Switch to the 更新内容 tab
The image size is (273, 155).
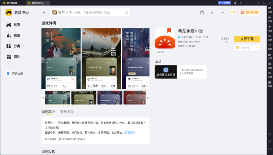[x=67, y=112]
